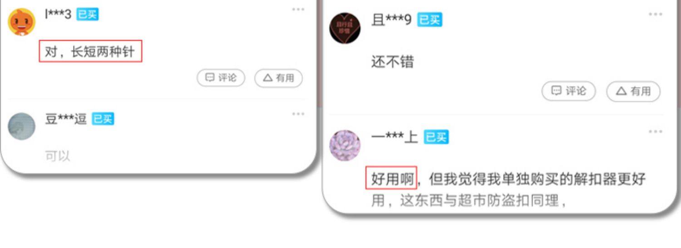Open the orange mascot avatar of l***3
Viewport: 681px width, 248px height.
(x=22, y=22)
